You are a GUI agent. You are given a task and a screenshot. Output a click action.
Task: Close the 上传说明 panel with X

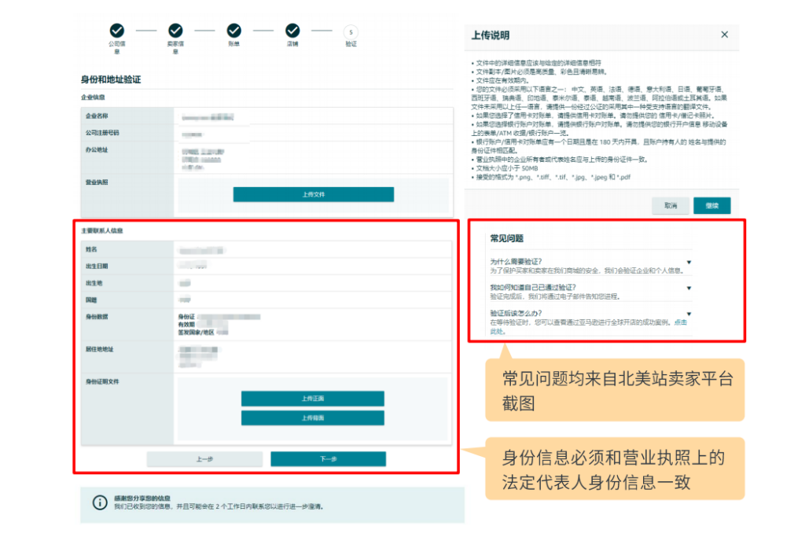tap(724, 35)
